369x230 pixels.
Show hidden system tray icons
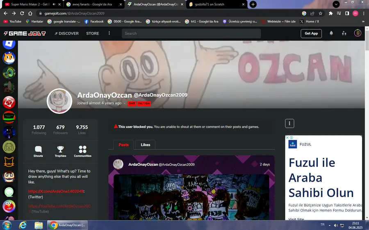coord(330,225)
